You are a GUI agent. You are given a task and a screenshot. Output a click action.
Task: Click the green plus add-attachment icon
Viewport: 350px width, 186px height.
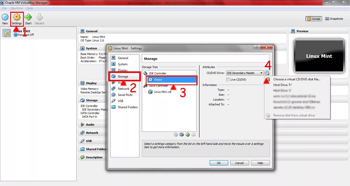click(x=188, y=135)
